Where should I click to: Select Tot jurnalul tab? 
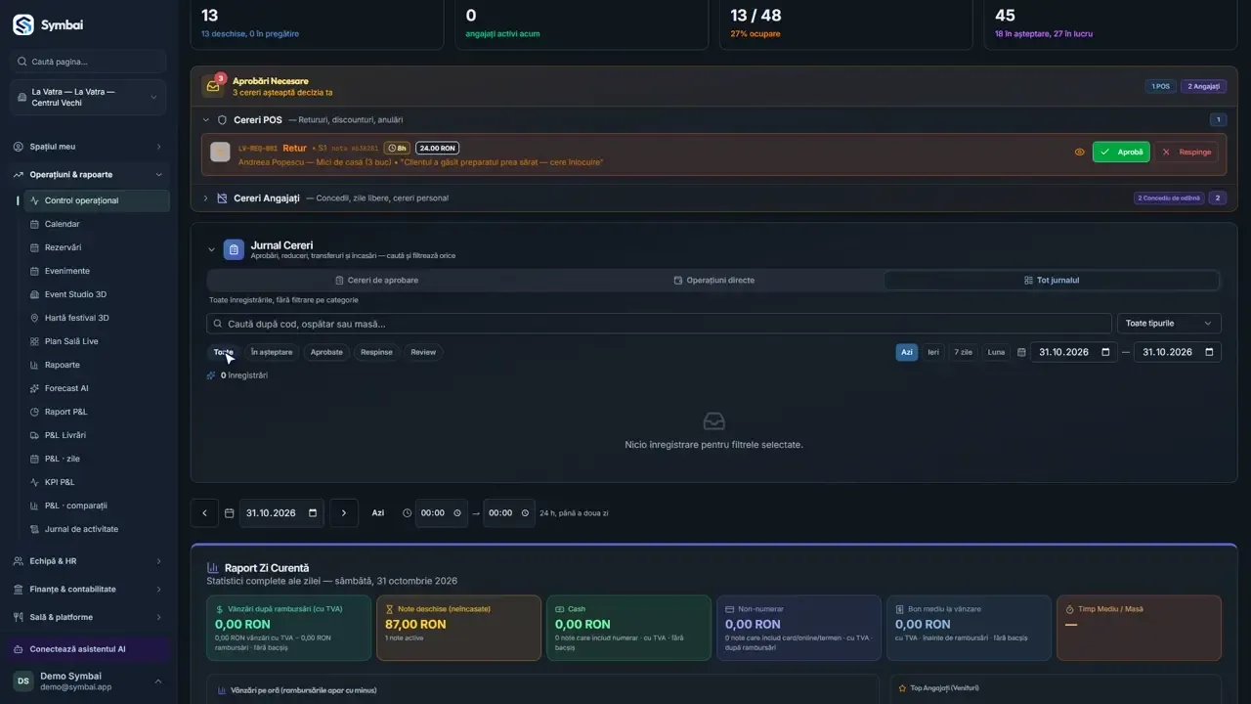pyautogui.click(x=1052, y=281)
